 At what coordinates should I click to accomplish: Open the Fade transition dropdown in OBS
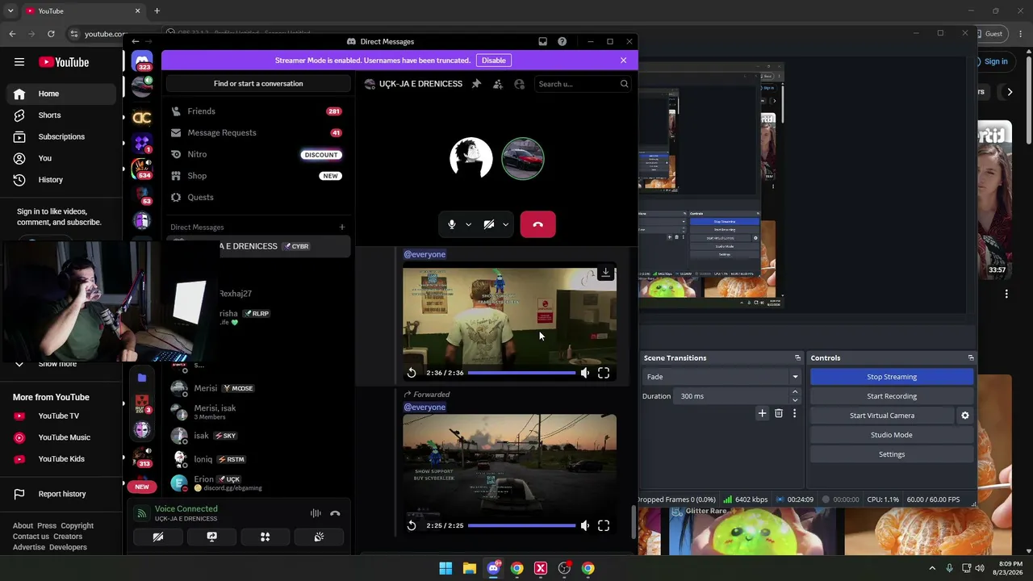(x=721, y=377)
